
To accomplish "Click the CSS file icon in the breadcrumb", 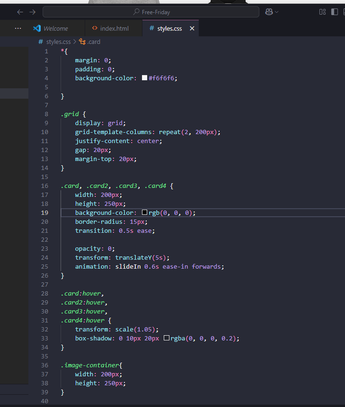I will click(41, 42).
